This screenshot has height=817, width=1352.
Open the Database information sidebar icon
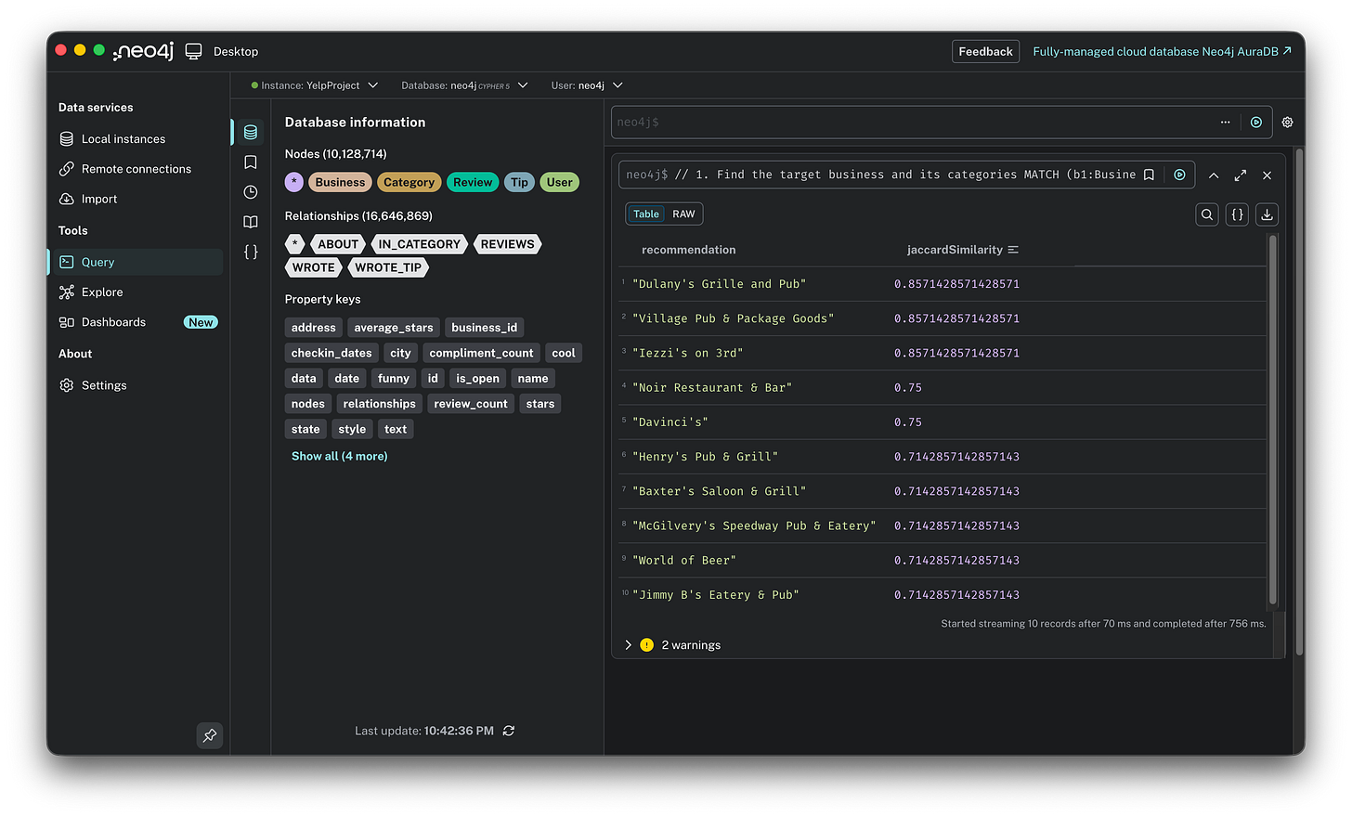pyautogui.click(x=251, y=133)
